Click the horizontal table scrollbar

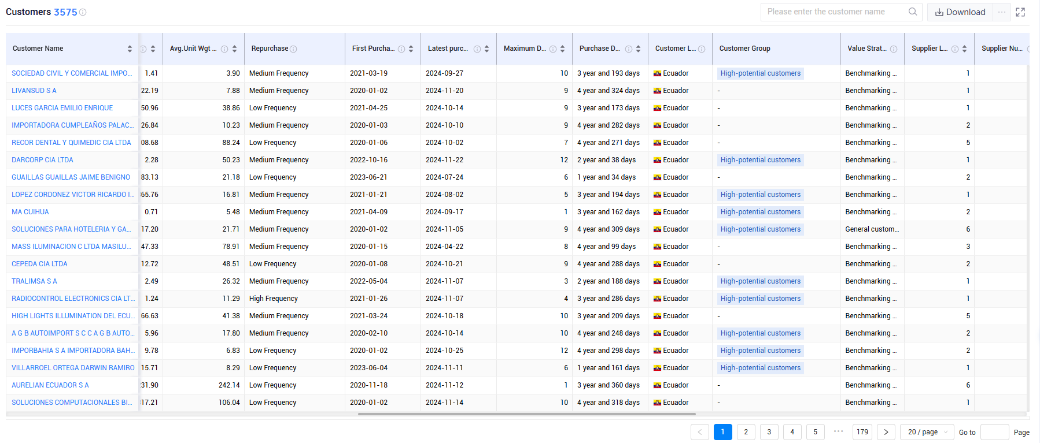(x=526, y=414)
